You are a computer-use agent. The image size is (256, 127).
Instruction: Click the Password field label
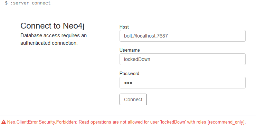[x=129, y=73]
